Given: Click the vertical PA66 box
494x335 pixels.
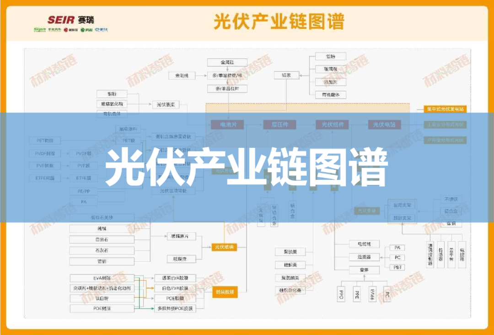Looking at the screenshot, I should coord(372,294).
